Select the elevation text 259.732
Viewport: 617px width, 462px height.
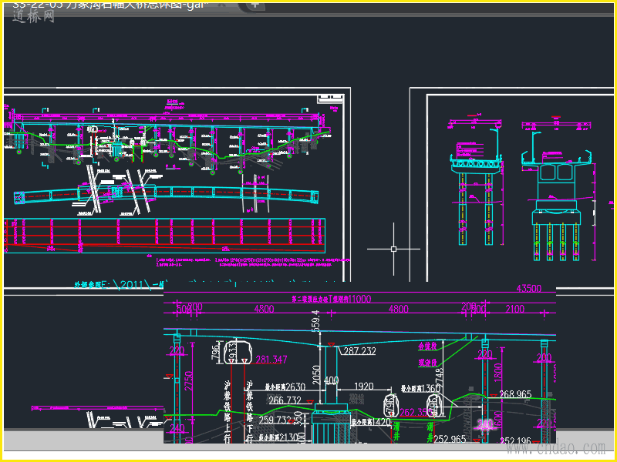(275, 420)
